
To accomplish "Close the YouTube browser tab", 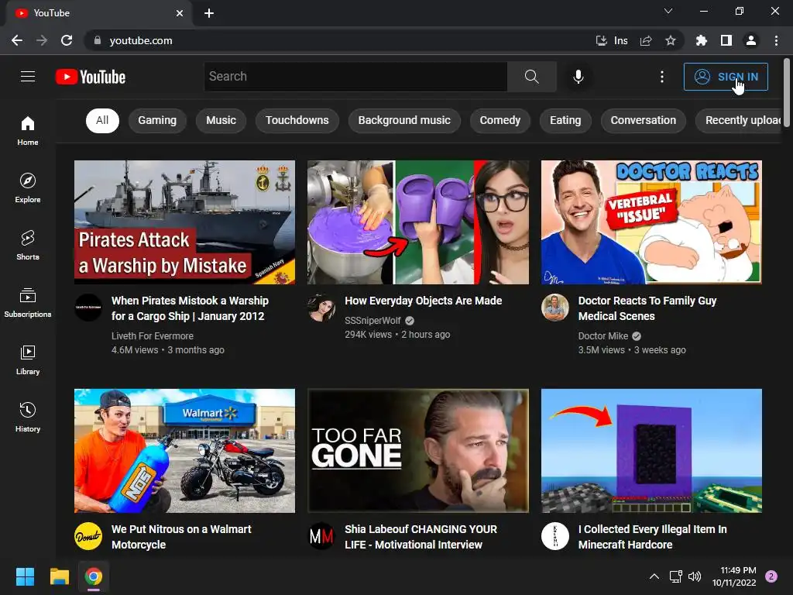I will point(180,13).
